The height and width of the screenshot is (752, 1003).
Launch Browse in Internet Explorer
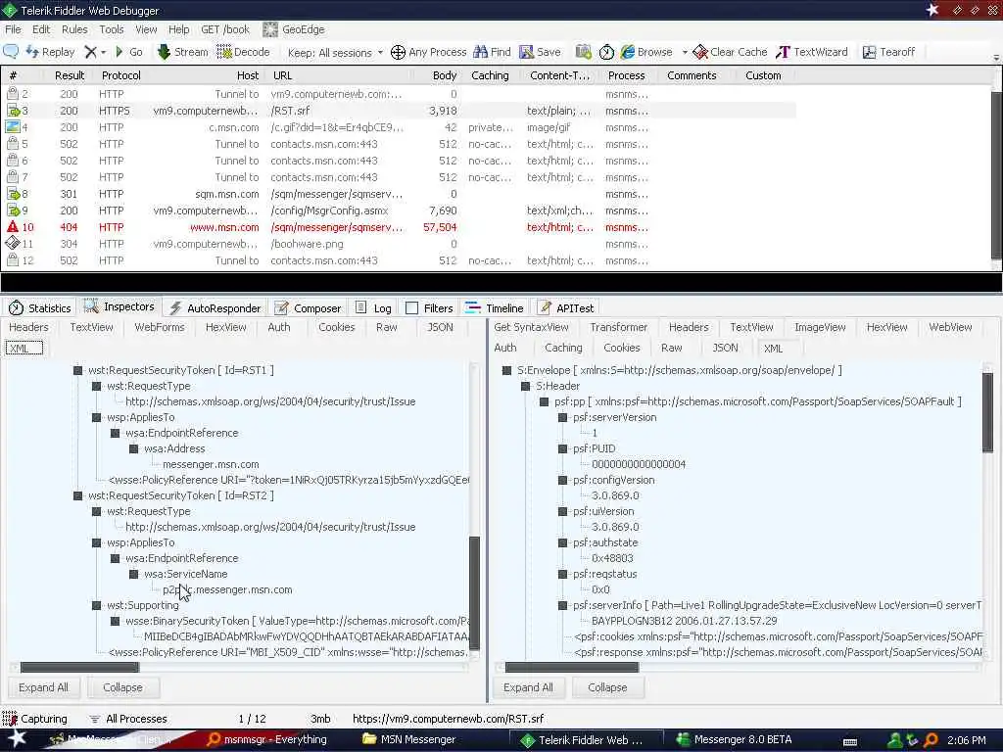646,52
